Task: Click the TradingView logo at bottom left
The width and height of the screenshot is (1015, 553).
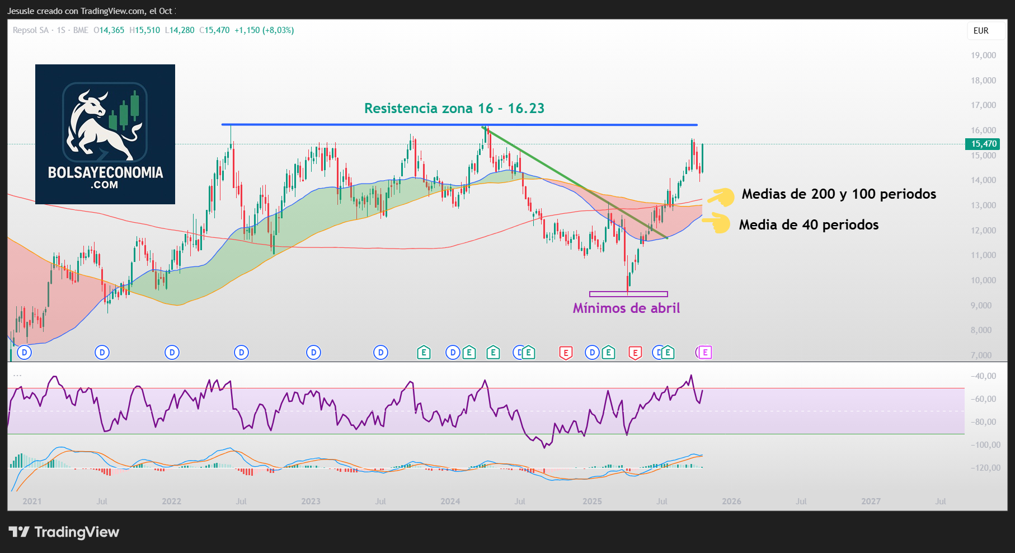Action: (64, 532)
